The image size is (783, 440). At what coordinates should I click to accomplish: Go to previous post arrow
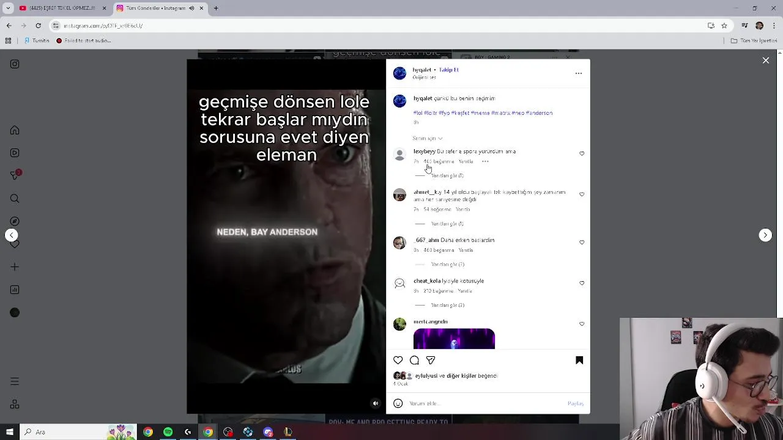click(12, 235)
